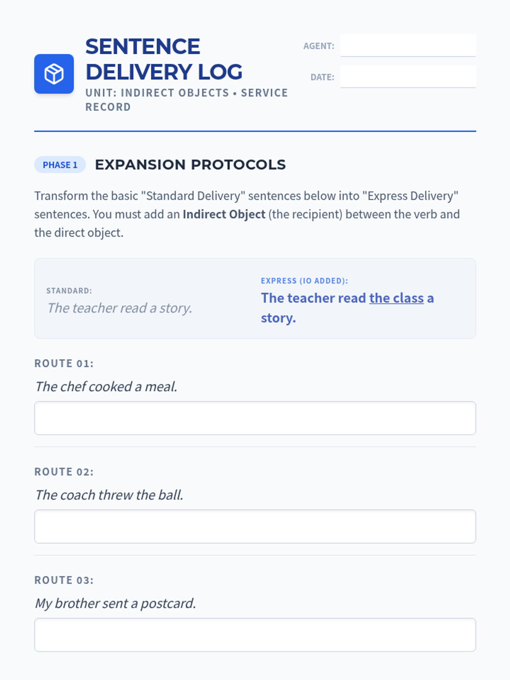Click the "Route 01:" label

coord(64,363)
